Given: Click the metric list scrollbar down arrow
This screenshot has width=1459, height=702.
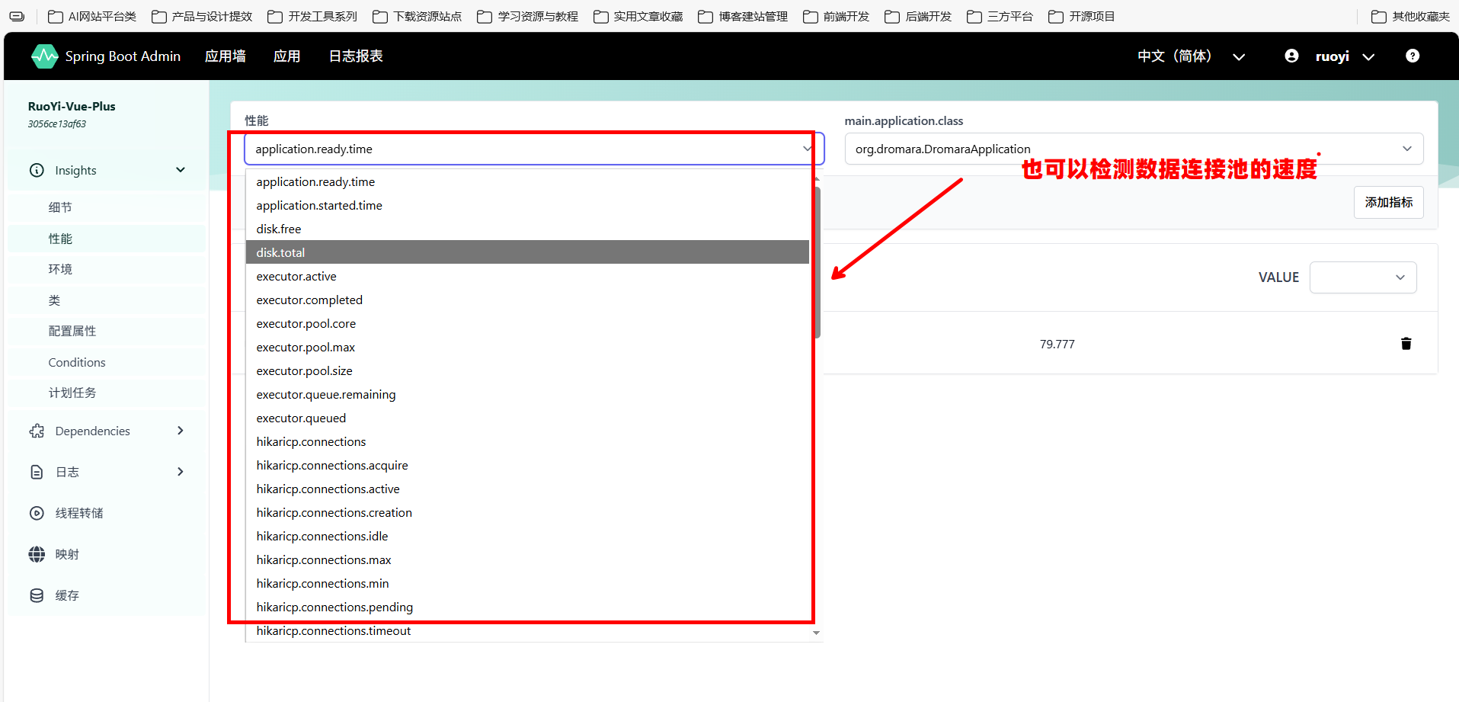Looking at the screenshot, I should pos(816,633).
